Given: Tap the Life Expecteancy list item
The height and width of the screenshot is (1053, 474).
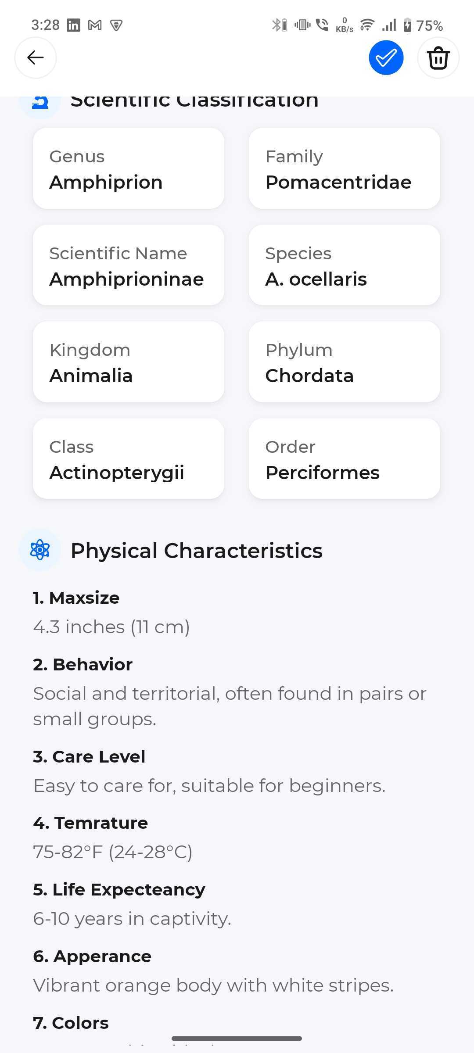Looking at the screenshot, I should pyautogui.click(x=119, y=890).
